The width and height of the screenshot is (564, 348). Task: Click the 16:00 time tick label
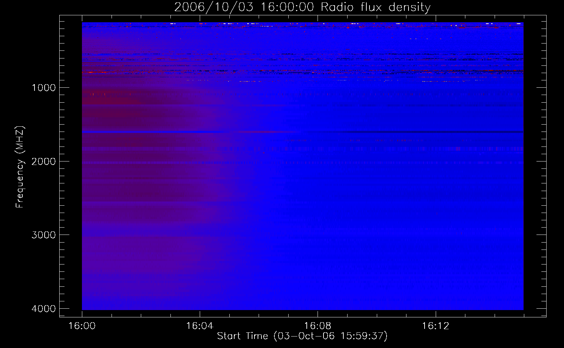82,326
